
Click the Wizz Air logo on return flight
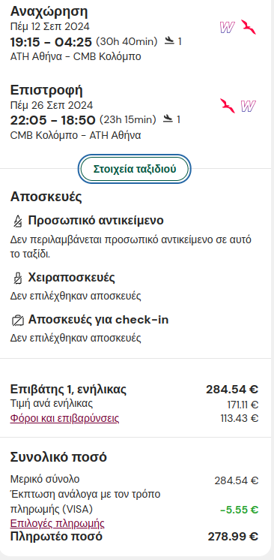(249, 106)
